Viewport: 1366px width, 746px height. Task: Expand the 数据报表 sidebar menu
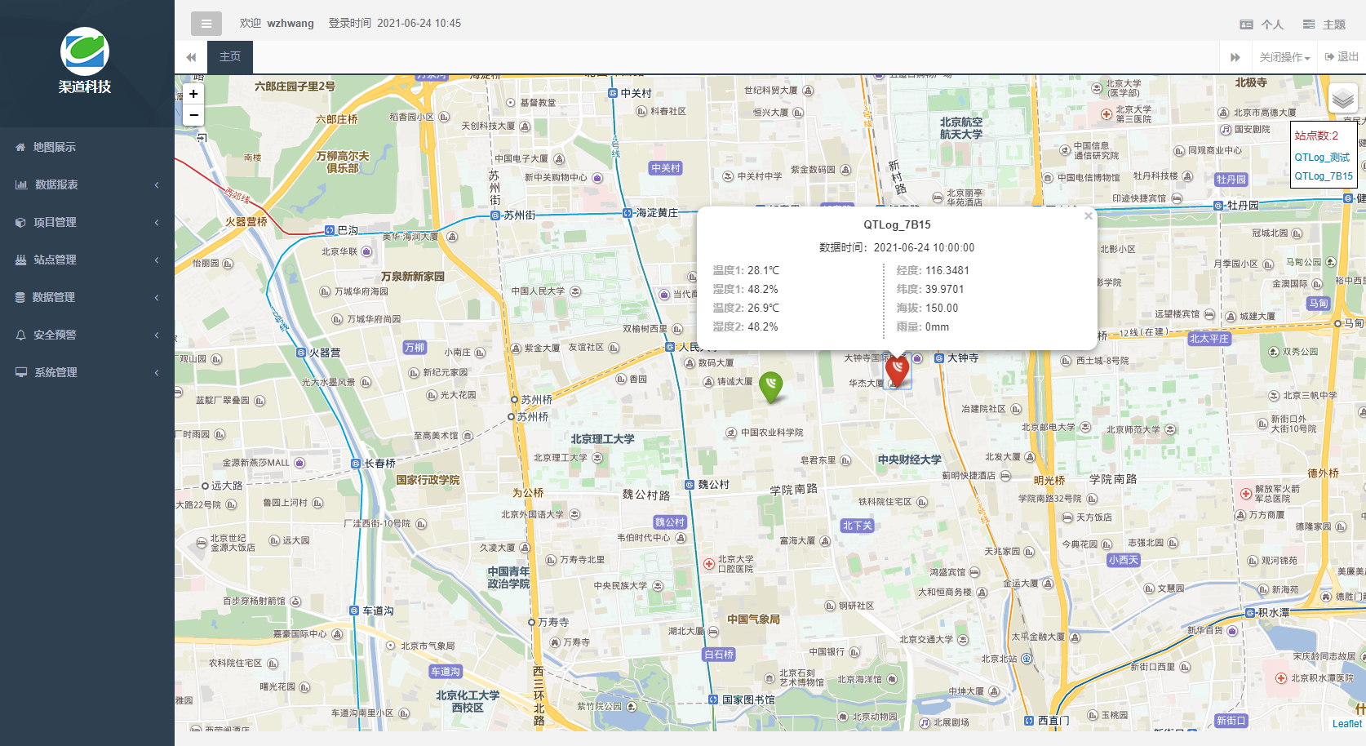pyautogui.click(x=56, y=184)
